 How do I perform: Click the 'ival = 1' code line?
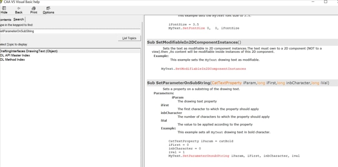(176, 152)
